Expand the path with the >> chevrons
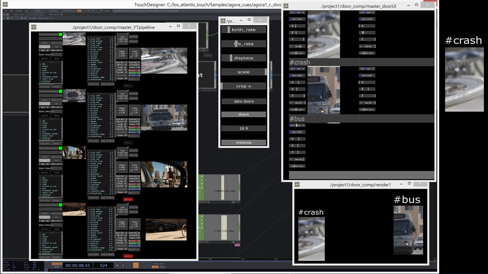 [52, 18]
